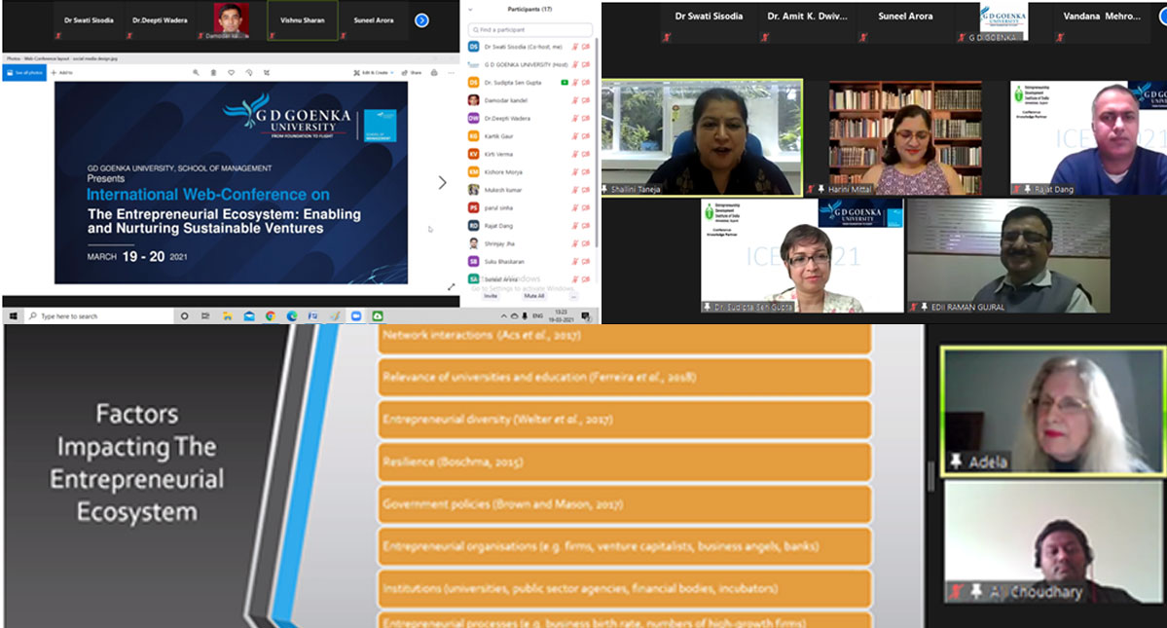Click the delete trash icon in Photos
Image resolution: width=1167 pixels, height=628 pixels.
[214, 72]
